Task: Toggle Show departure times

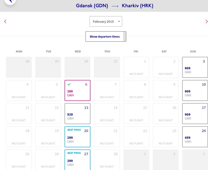Action: pyautogui.click(x=106, y=37)
